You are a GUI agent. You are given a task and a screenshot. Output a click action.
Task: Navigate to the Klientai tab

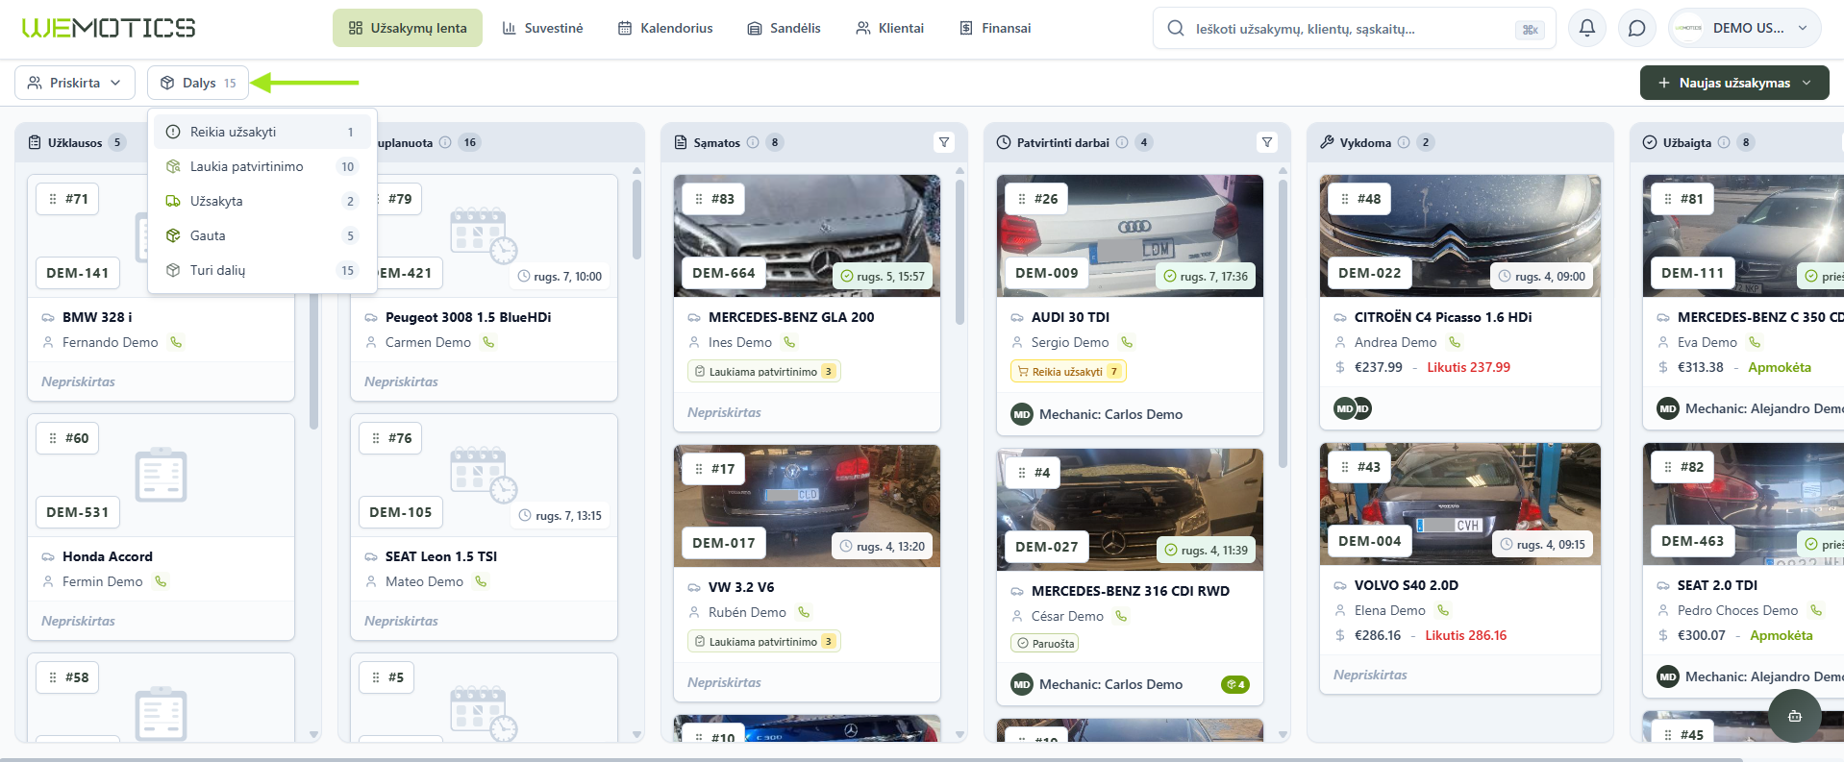889,28
